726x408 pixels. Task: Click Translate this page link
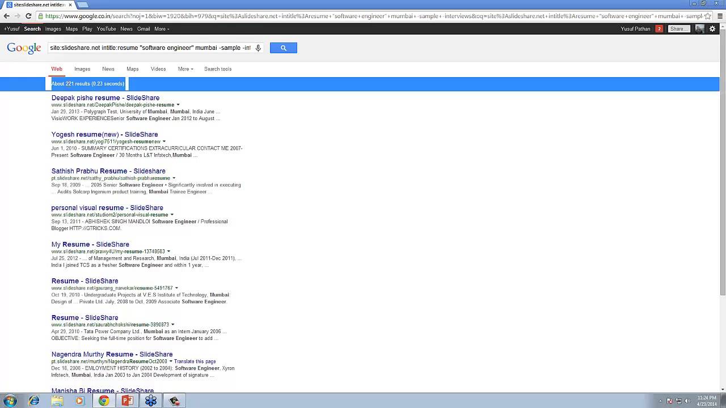pos(195,362)
